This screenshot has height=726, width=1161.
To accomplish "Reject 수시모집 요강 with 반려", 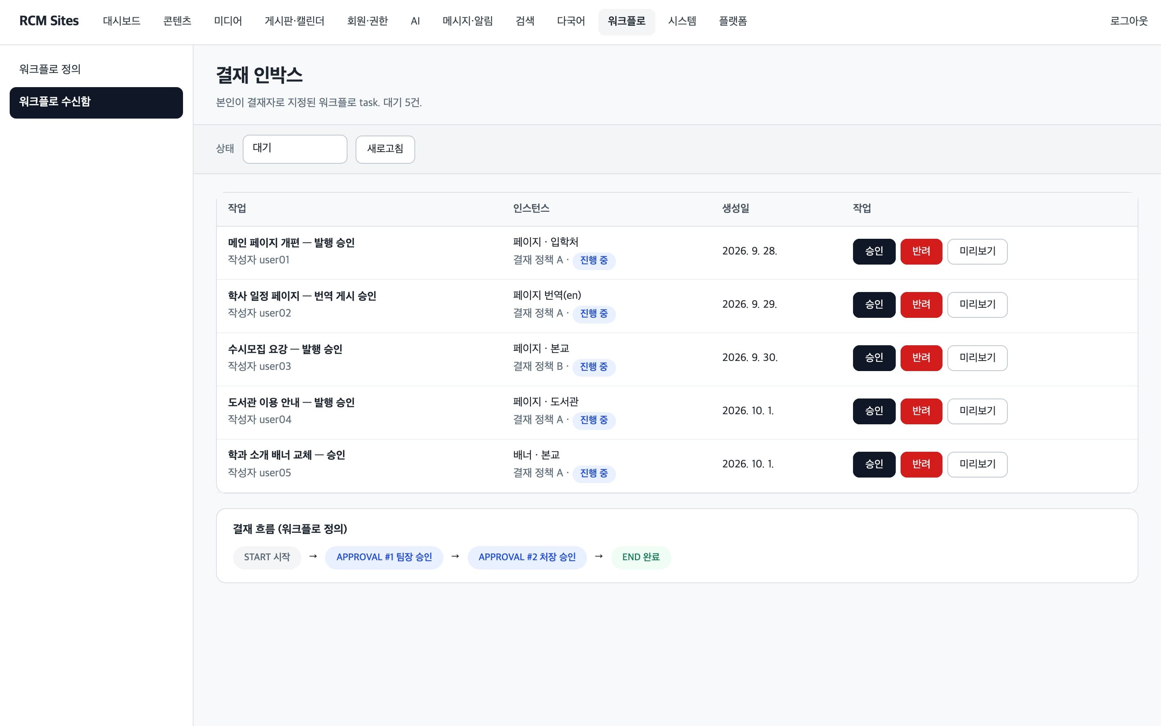I will (x=921, y=358).
